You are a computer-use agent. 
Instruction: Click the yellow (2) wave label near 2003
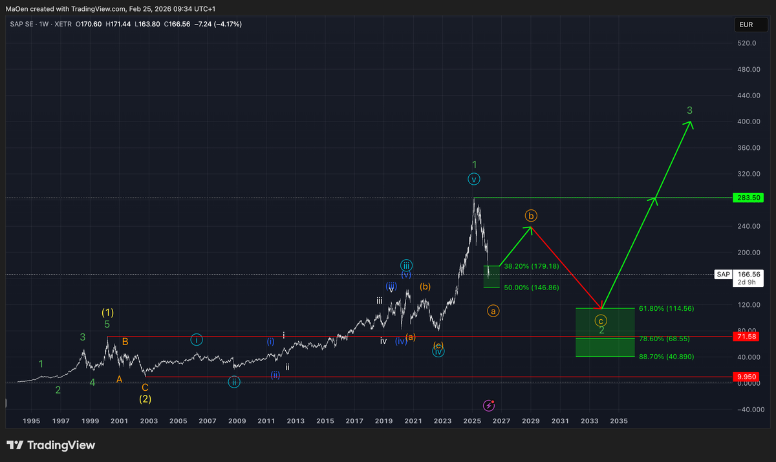click(x=145, y=399)
